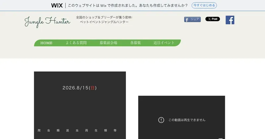Open the 募集前会場 menu item

pos(108,43)
